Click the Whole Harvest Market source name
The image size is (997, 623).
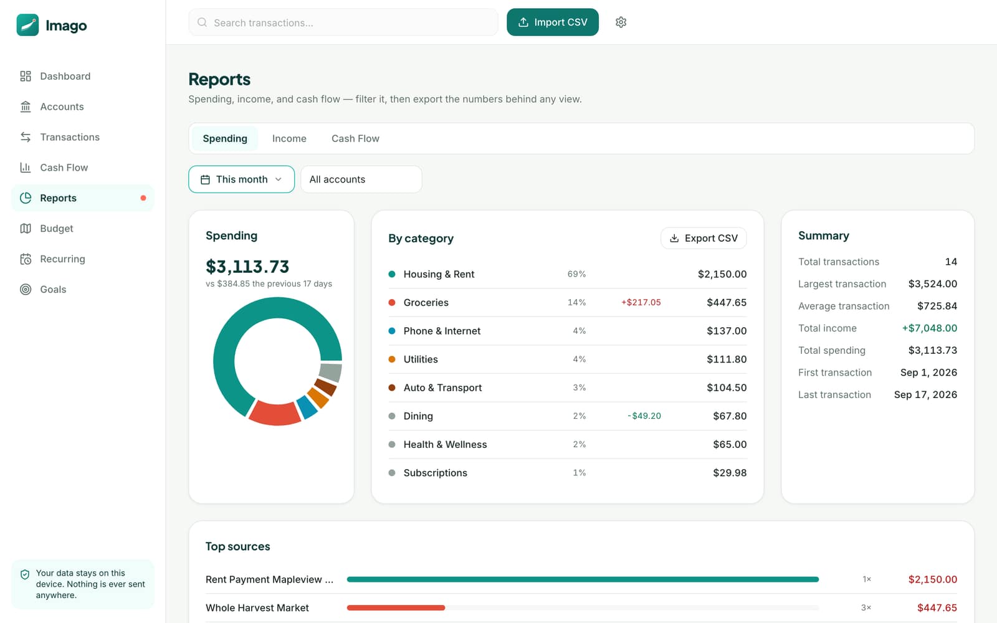[257, 608]
